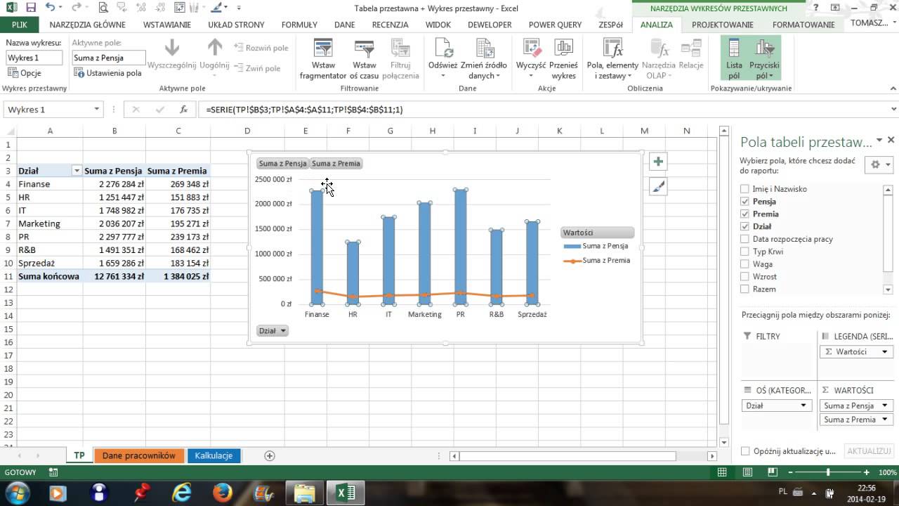Check the Waga field
This screenshot has height=506, width=899.
point(744,264)
